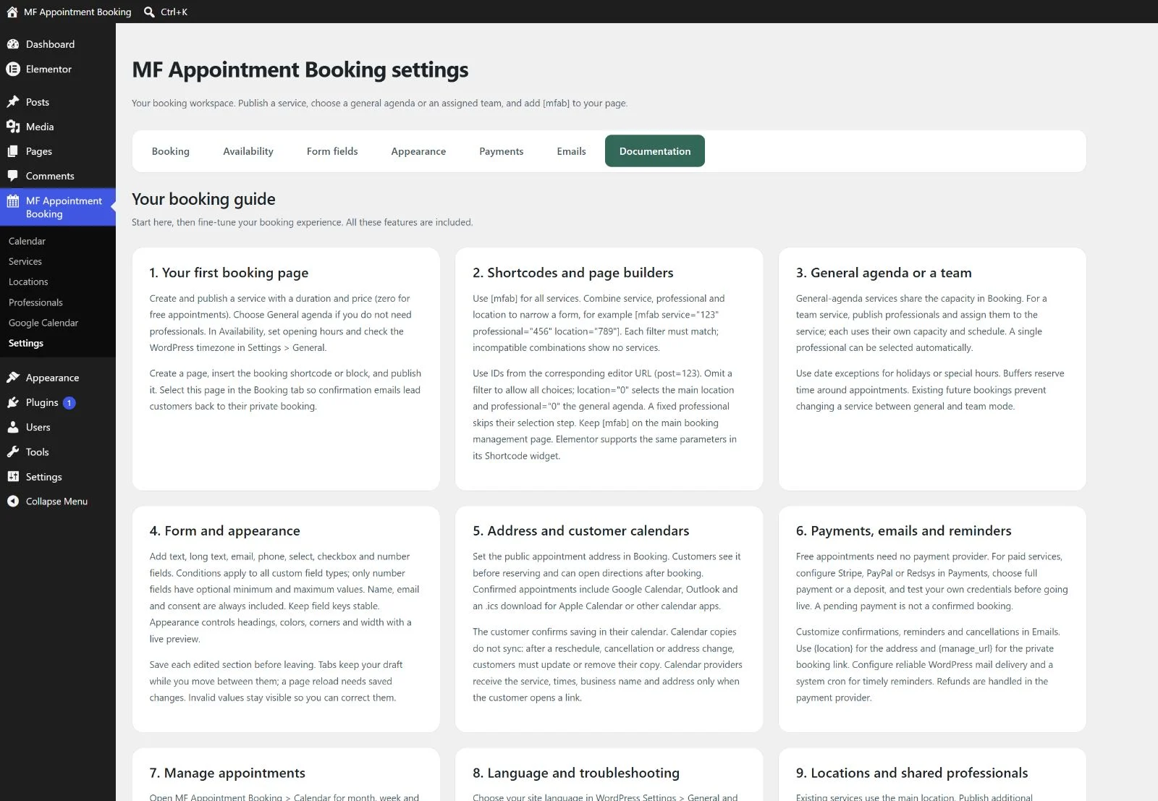Click the "2. Shortcodes and page builders" heading
The height and width of the screenshot is (801, 1158).
pos(573,273)
